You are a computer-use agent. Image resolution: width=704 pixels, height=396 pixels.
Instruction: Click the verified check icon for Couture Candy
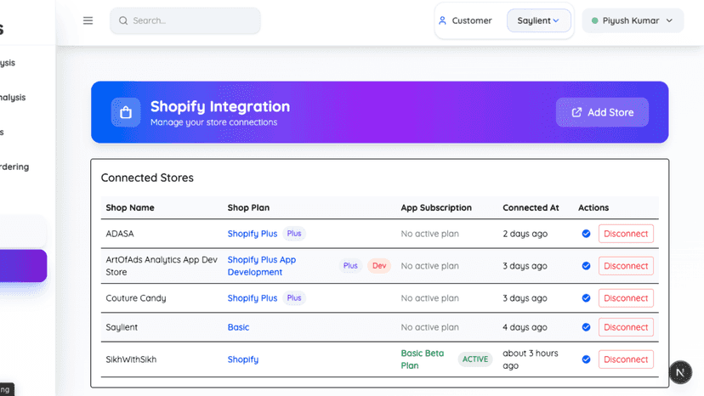coord(586,298)
